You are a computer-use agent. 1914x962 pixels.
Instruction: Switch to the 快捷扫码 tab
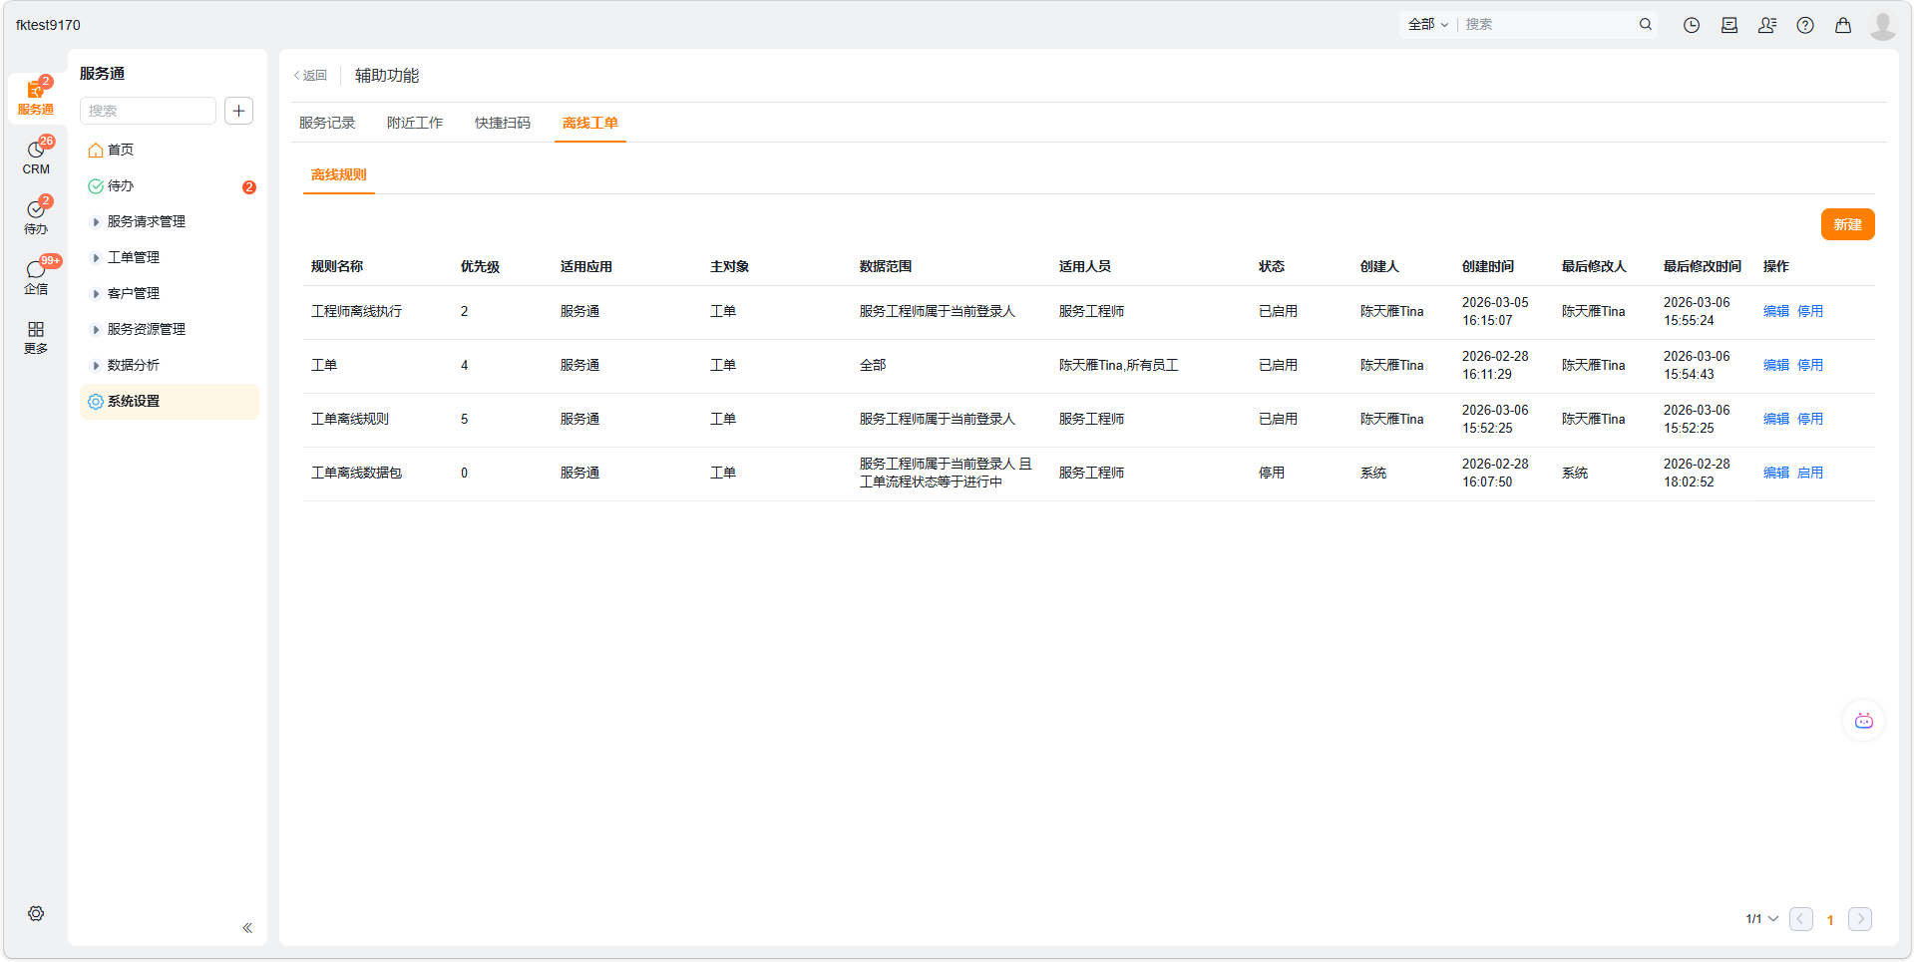click(503, 123)
